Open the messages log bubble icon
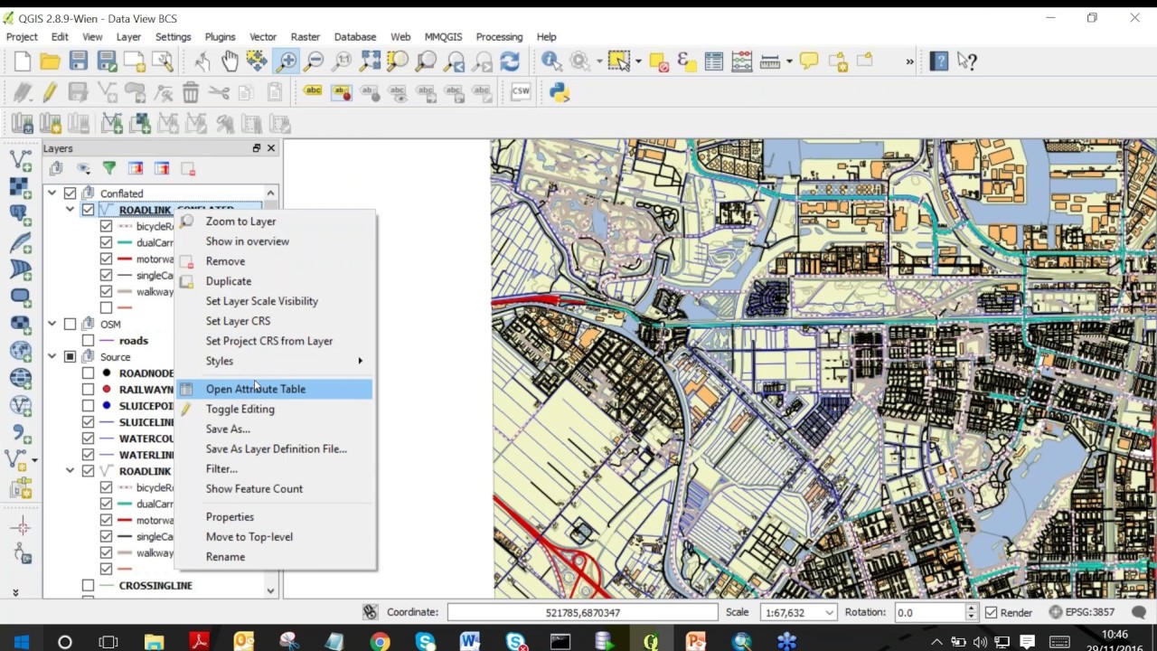Screen dimensions: 1157x651 pos(1139,612)
